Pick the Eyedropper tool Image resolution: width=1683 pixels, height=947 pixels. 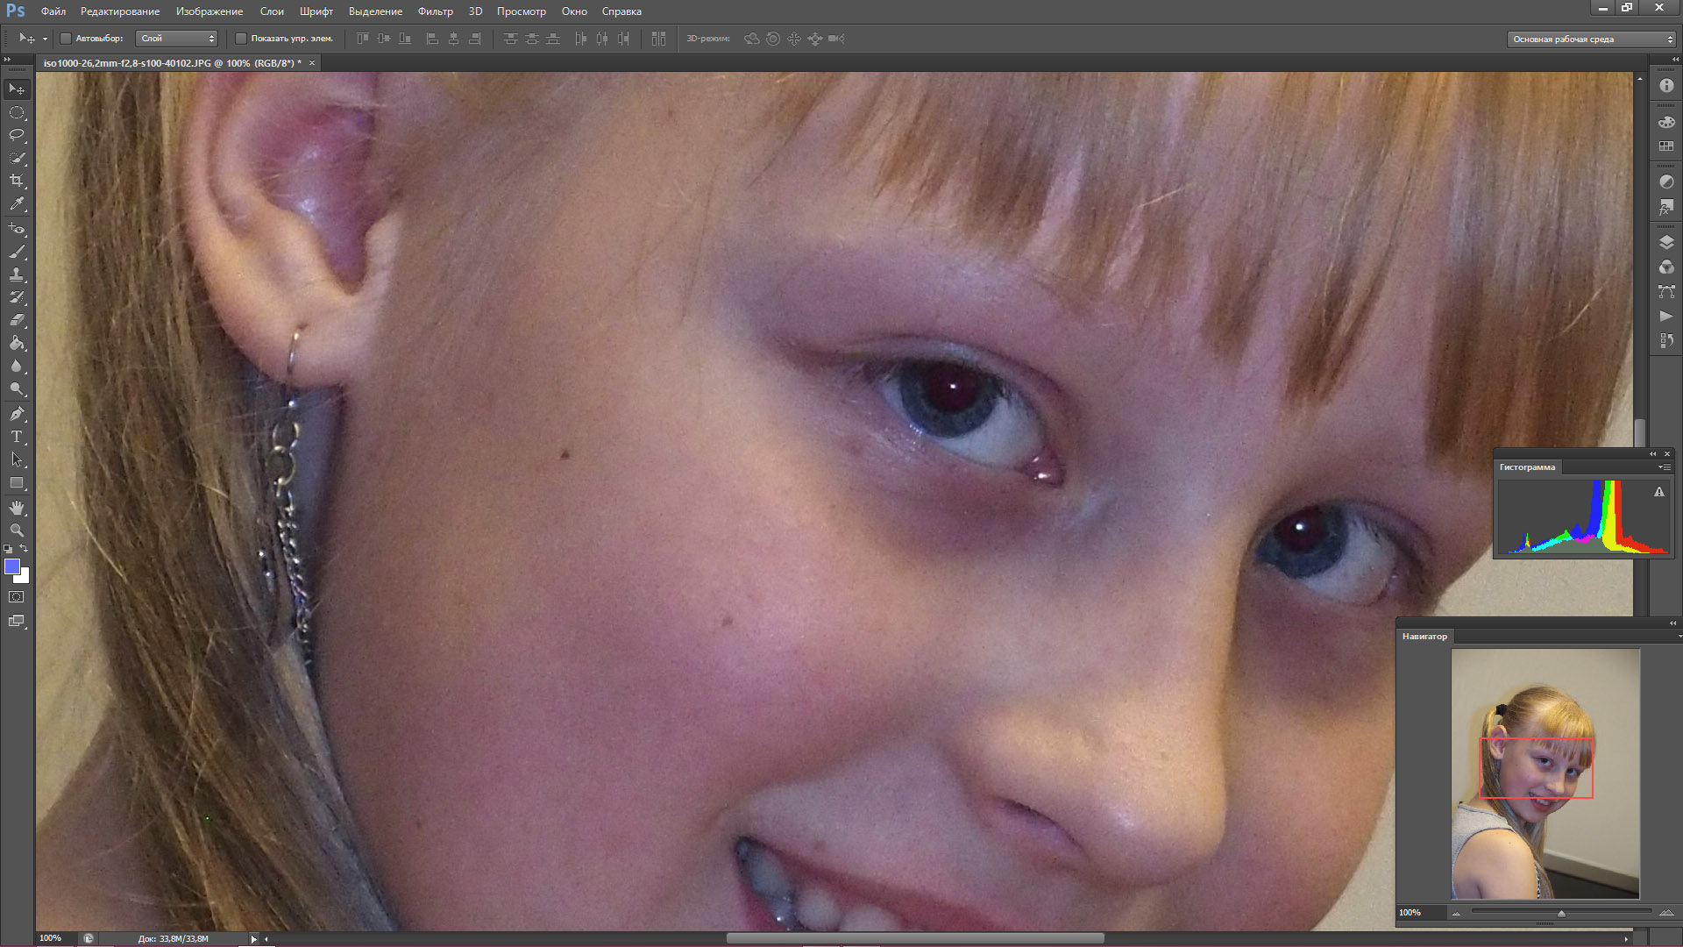click(17, 203)
